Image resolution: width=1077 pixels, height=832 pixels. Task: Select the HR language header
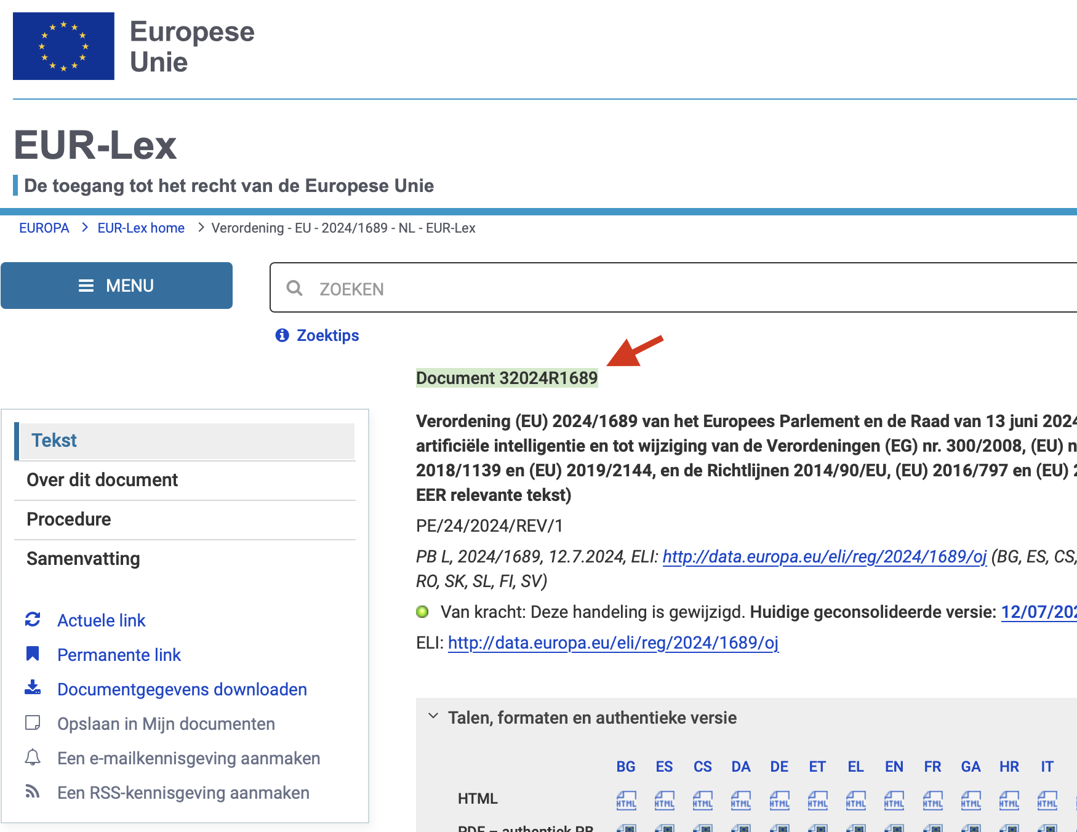click(1009, 767)
